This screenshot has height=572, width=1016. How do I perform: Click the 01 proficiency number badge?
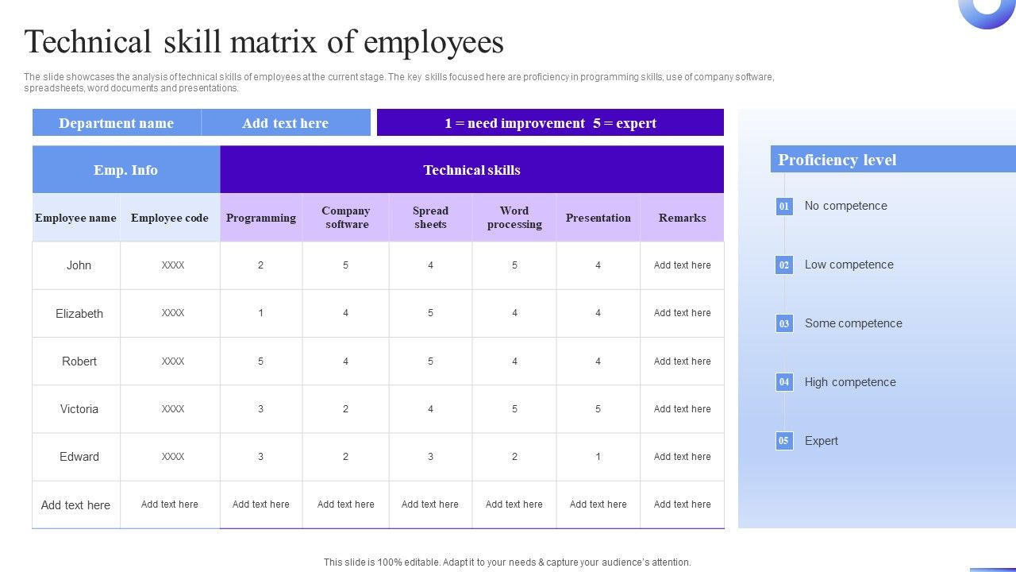(x=784, y=207)
